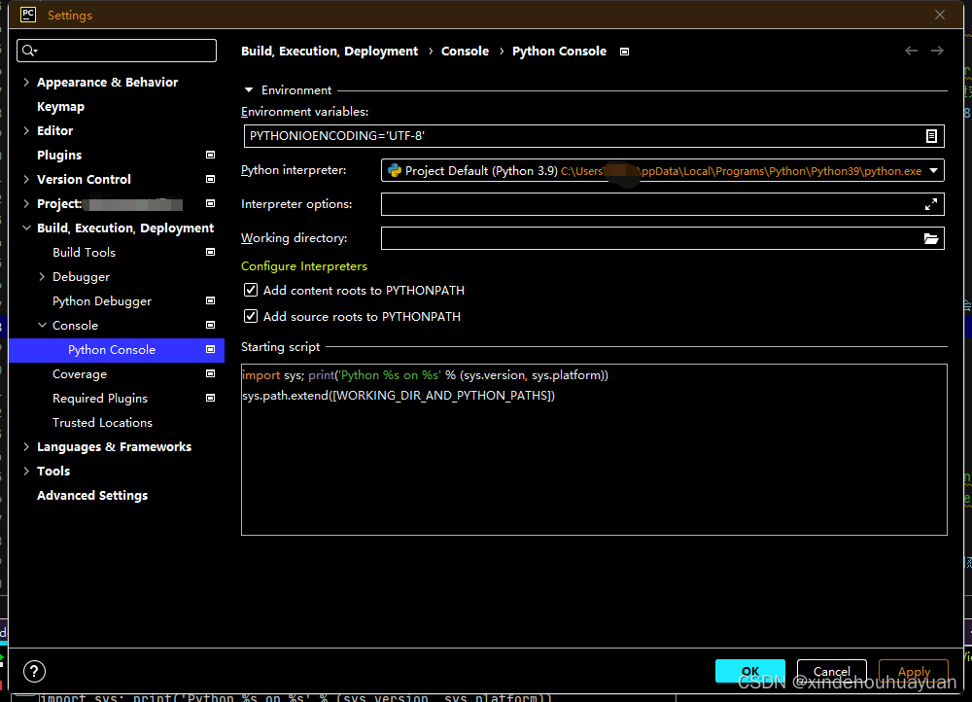Browse for working directory folder

(x=930, y=238)
